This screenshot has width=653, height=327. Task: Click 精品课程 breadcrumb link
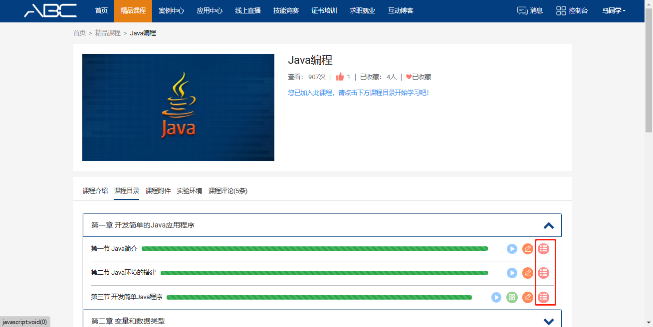pos(108,33)
